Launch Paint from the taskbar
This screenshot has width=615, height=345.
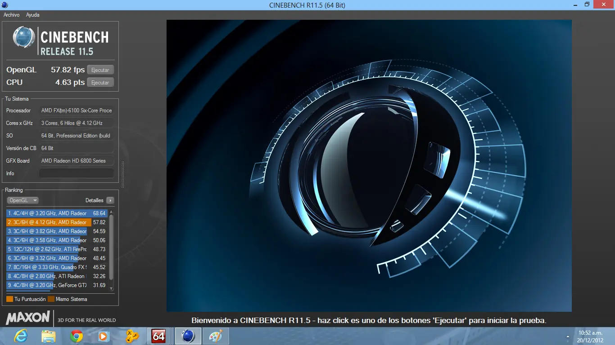click(216, 336)
